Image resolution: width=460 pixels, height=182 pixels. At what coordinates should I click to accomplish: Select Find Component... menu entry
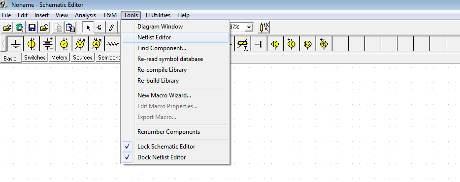(x=175, y=48)
